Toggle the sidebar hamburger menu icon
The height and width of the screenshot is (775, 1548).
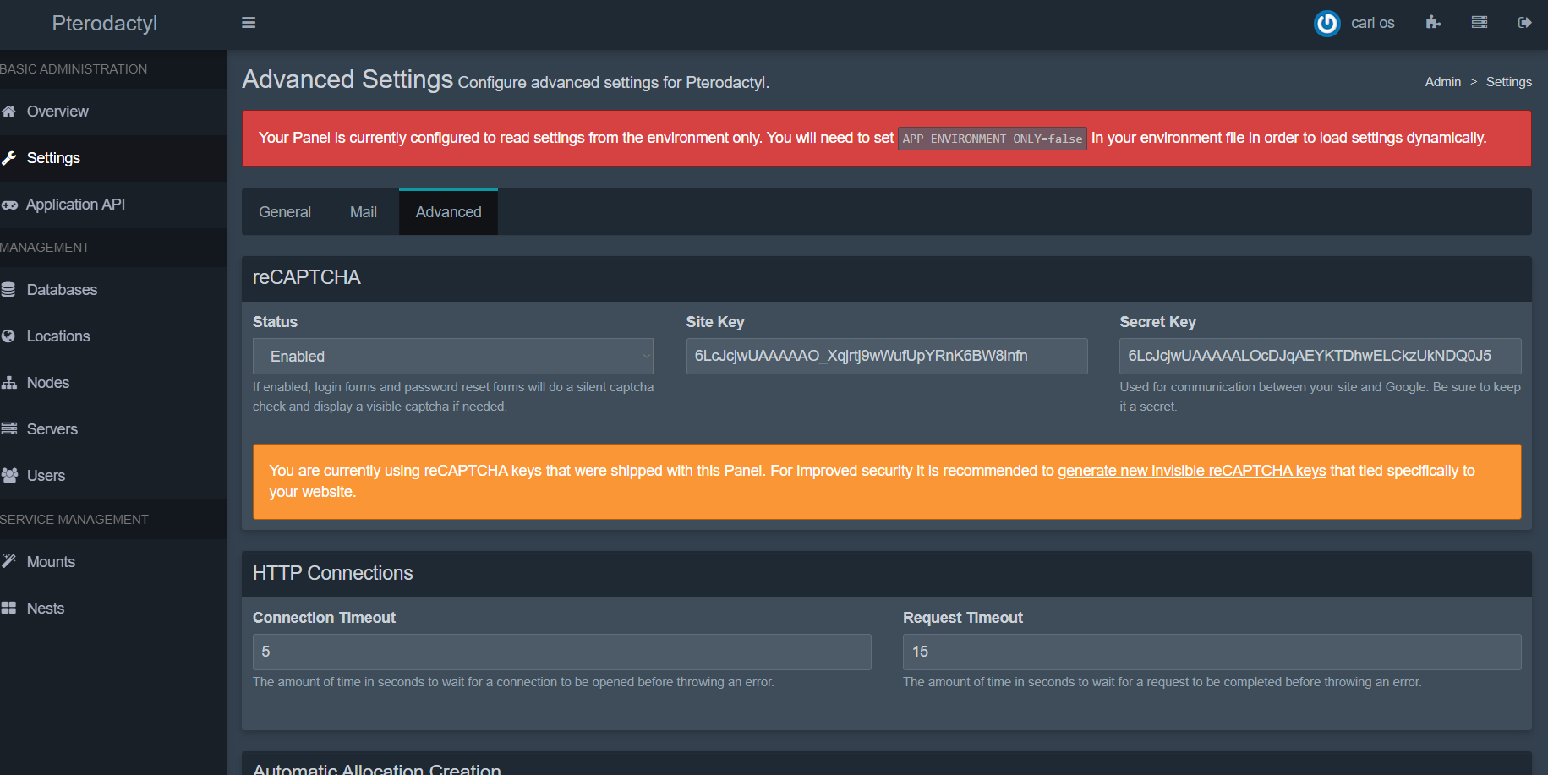(x=249, y=23)
